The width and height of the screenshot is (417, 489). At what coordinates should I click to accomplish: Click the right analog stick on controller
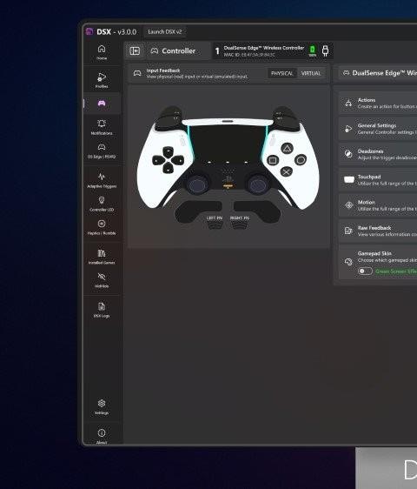point(257,184)
